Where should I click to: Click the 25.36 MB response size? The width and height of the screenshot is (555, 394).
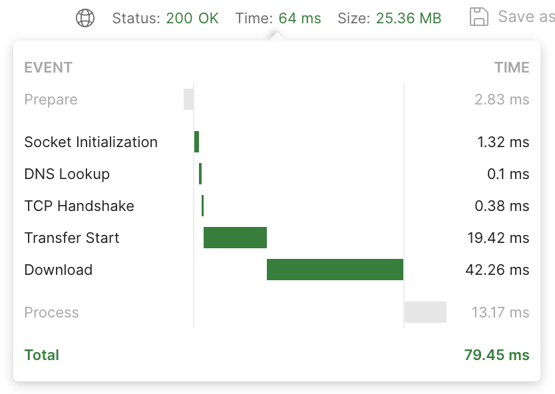409,18
